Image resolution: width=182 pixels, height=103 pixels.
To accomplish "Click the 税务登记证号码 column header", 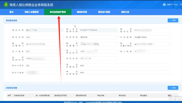I will tap(60, 95).
